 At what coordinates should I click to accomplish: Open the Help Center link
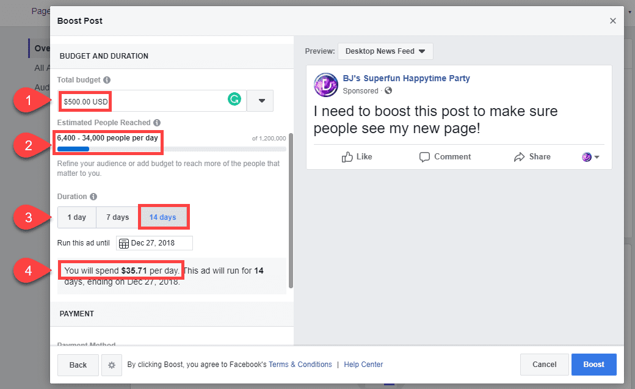tap(363, 364)
